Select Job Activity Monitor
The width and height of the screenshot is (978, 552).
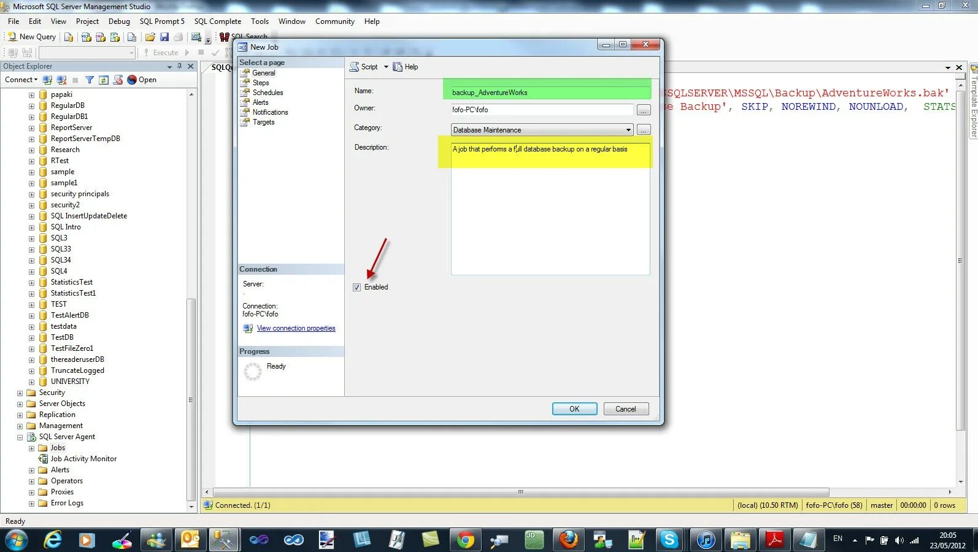[x=83, y=459]
